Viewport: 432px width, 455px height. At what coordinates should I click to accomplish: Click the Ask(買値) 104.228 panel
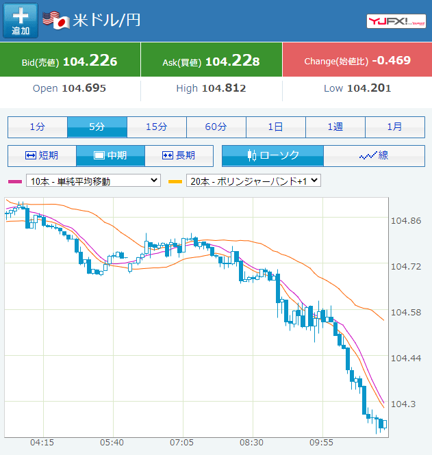pyautogui.click(x=212, y=60)
